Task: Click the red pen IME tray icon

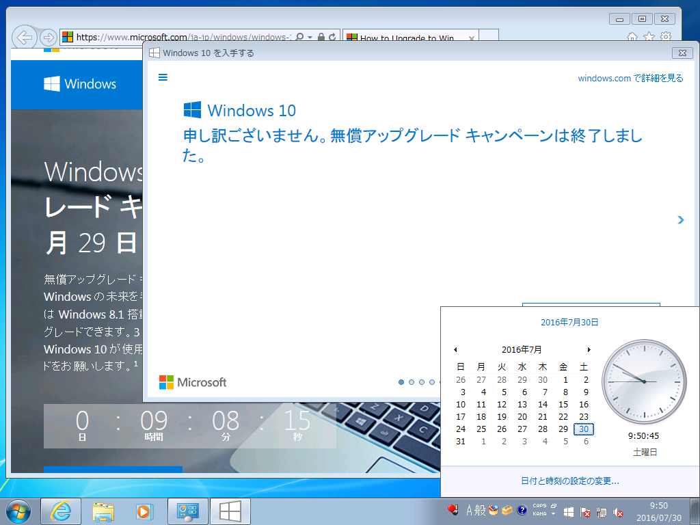Action: (453, 509)
